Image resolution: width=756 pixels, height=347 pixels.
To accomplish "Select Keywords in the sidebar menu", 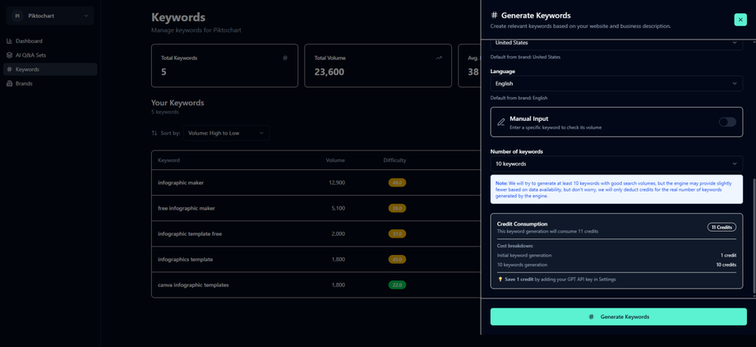I will tap(28, 70).
